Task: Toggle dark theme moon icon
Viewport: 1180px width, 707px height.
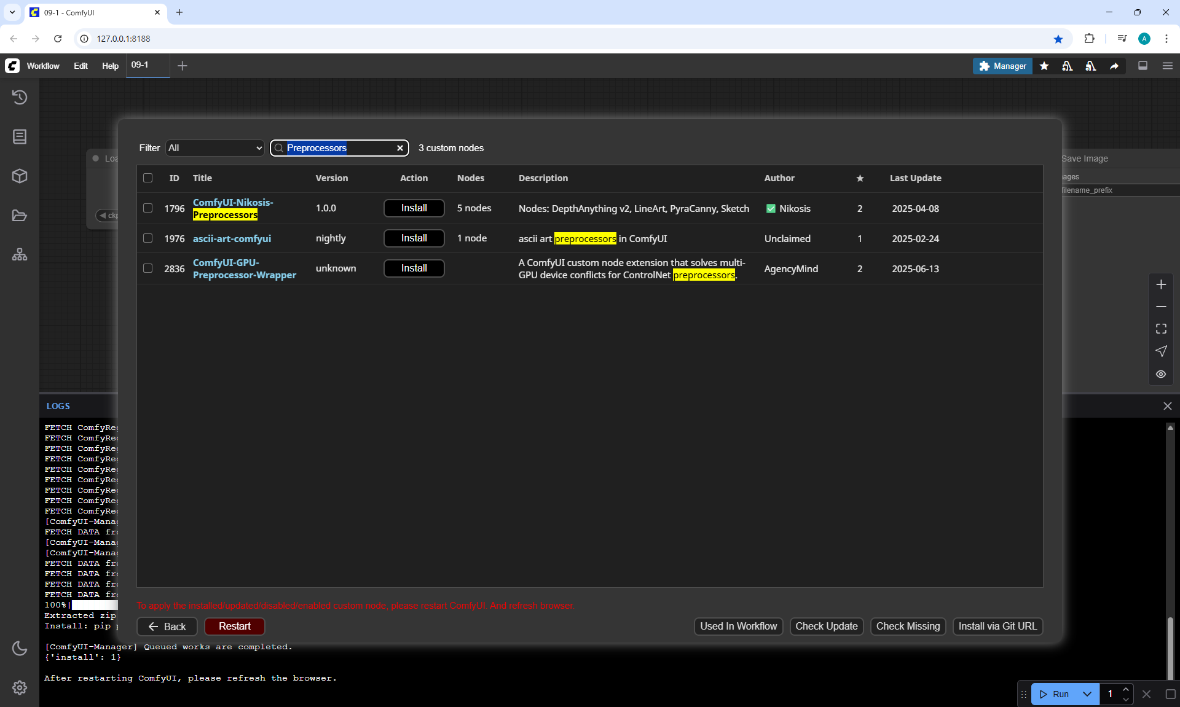Action: click(x=20, y=648)
